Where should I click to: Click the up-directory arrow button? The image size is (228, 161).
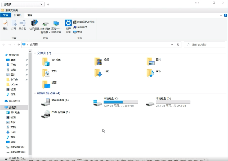(x=19, y=45)
